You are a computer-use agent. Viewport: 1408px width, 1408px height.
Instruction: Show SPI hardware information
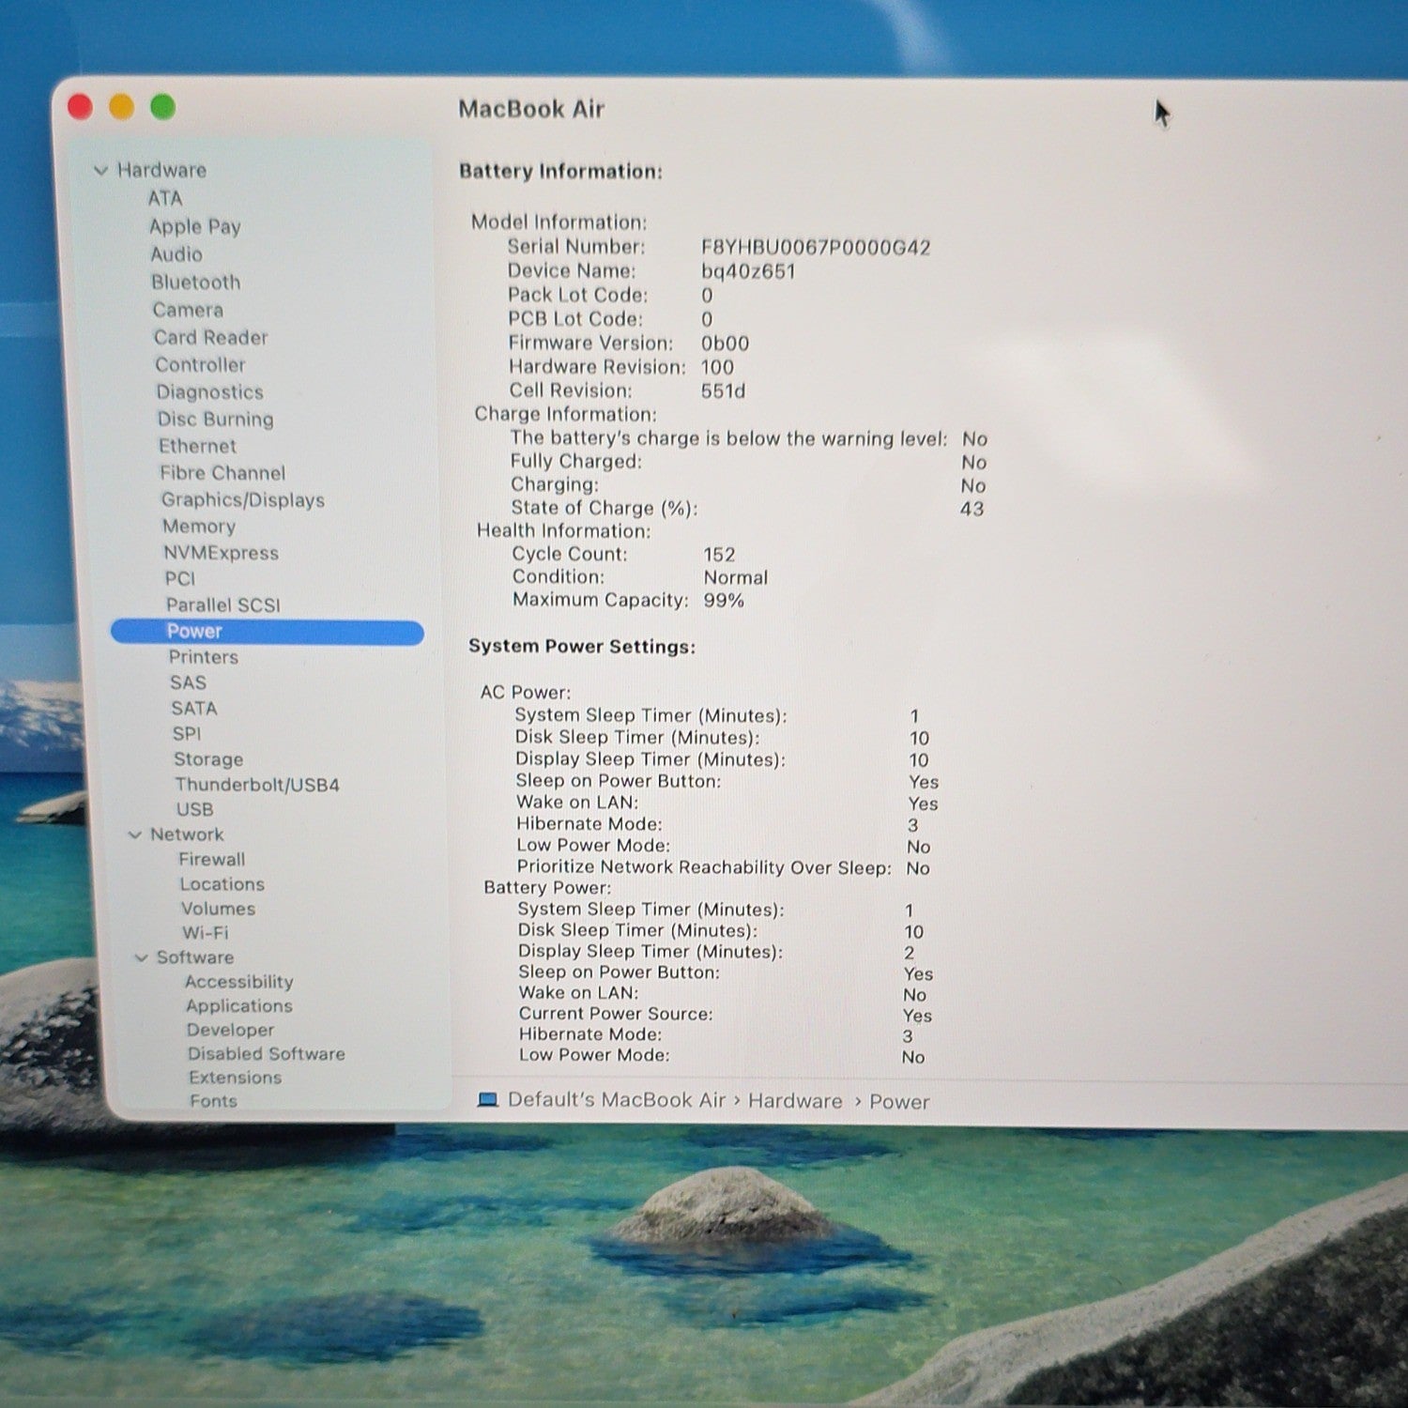187,733
